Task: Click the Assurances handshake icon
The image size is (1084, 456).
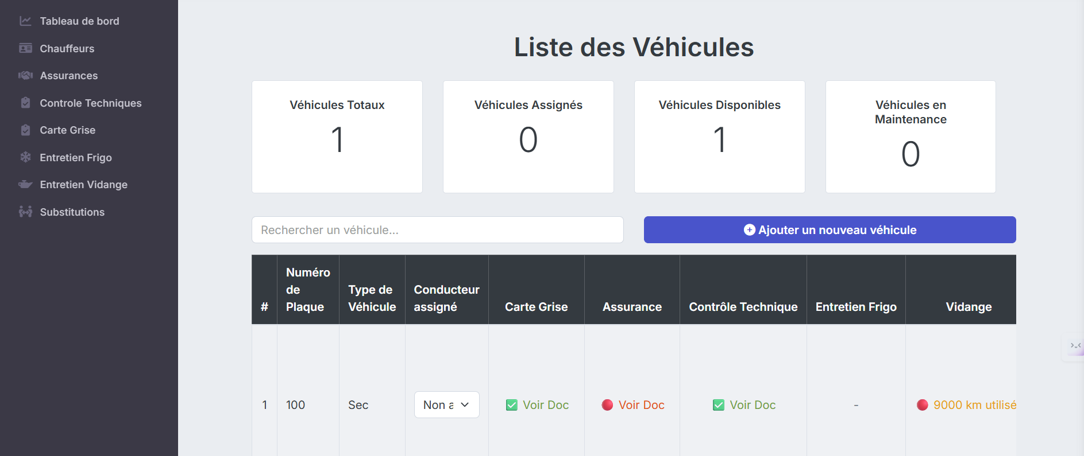Action: click(25, 76)
